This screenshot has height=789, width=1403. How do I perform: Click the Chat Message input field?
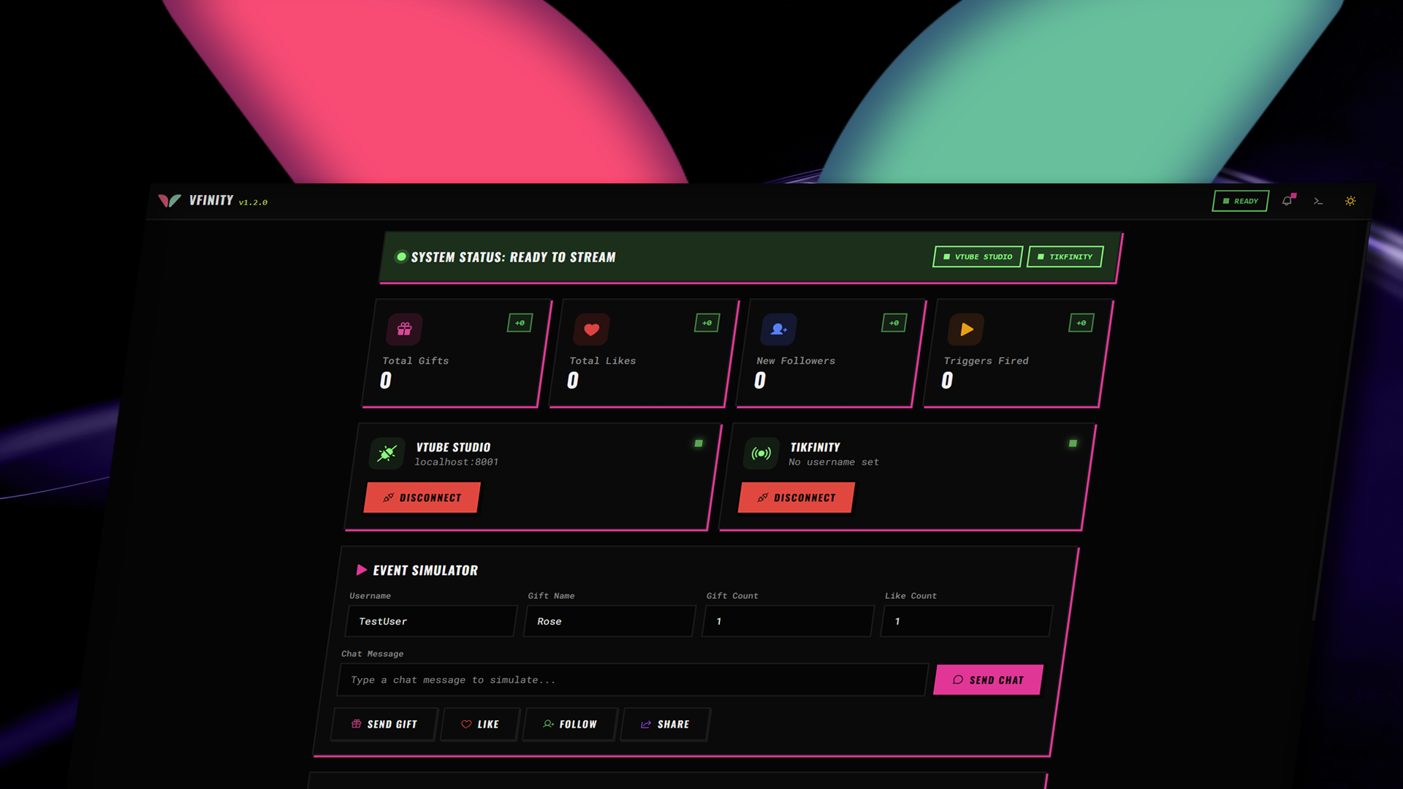(x=633, y=679)
